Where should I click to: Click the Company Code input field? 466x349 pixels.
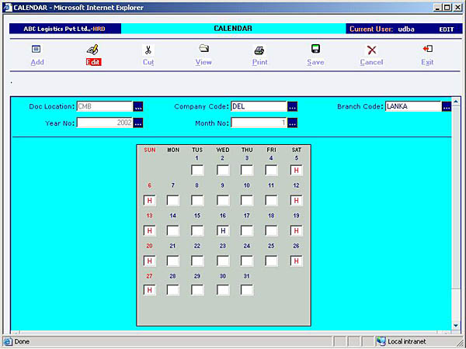coord(259,107)
